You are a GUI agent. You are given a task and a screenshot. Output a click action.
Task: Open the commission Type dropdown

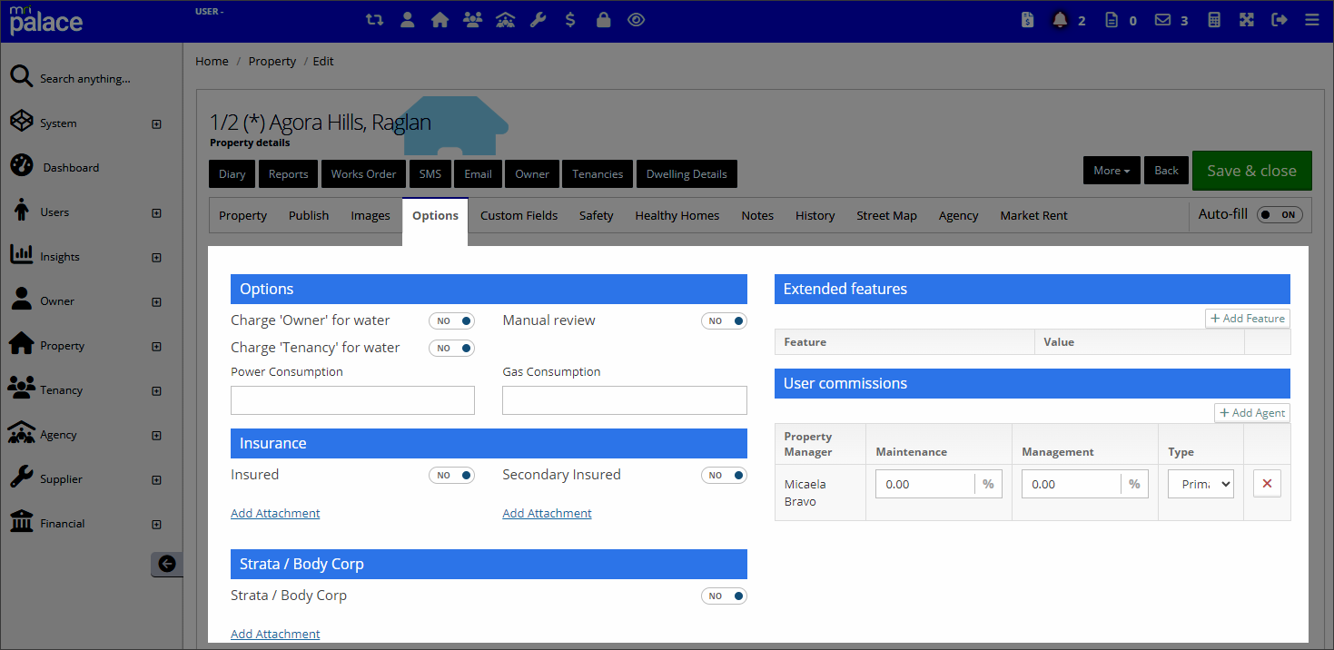[x=1201, y=484]
